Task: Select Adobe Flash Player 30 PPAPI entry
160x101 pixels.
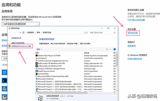Action: [x=49, y=56]
